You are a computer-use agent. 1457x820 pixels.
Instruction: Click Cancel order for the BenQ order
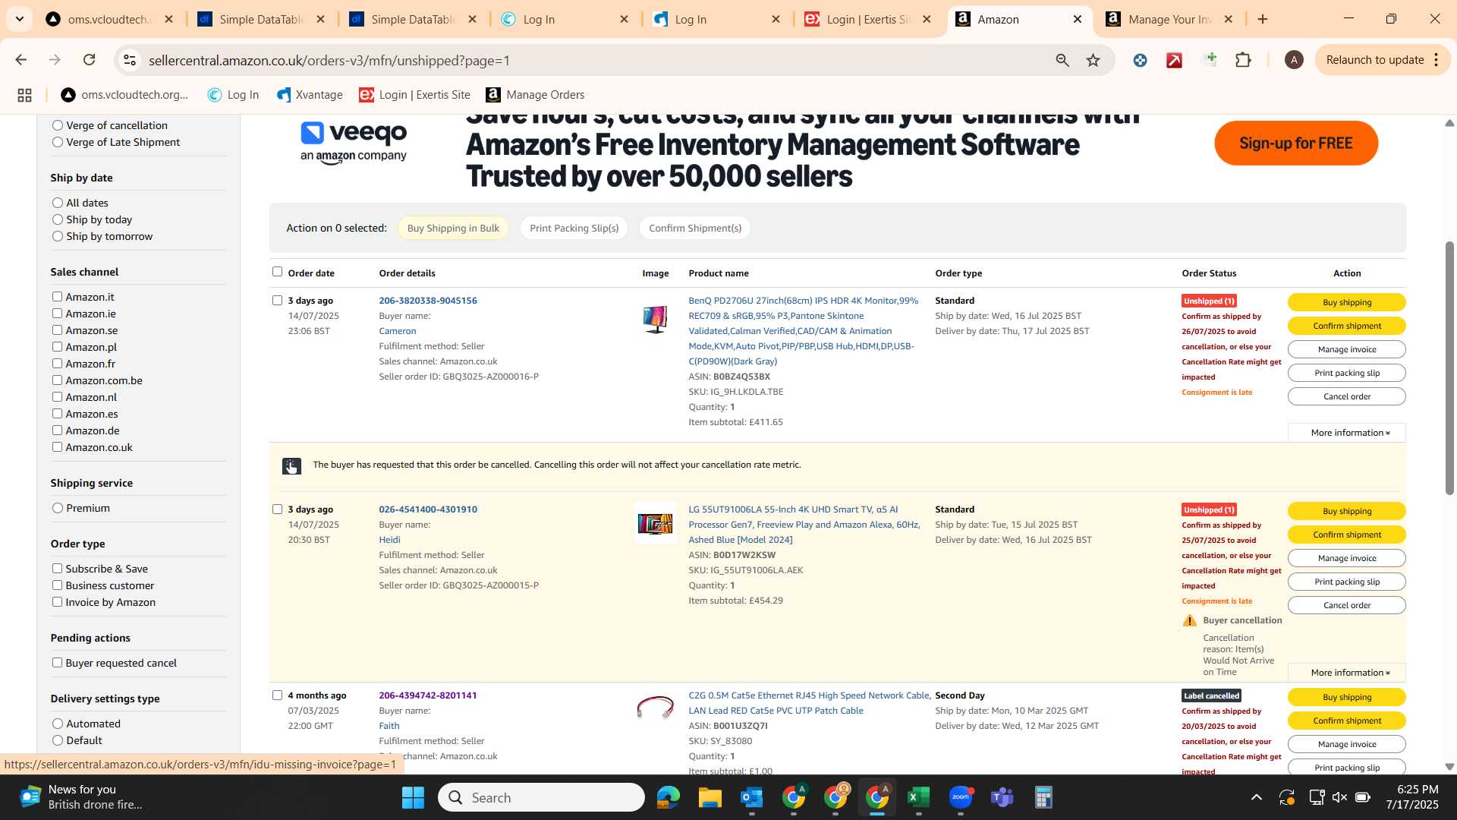coord(1347,396)
